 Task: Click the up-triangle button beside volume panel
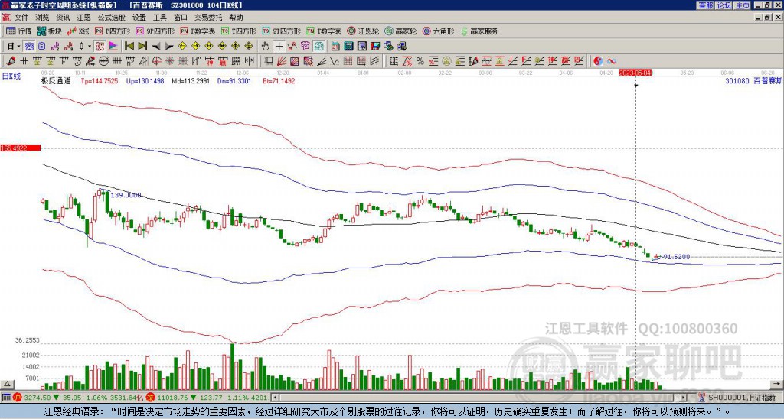pos(7,384)
